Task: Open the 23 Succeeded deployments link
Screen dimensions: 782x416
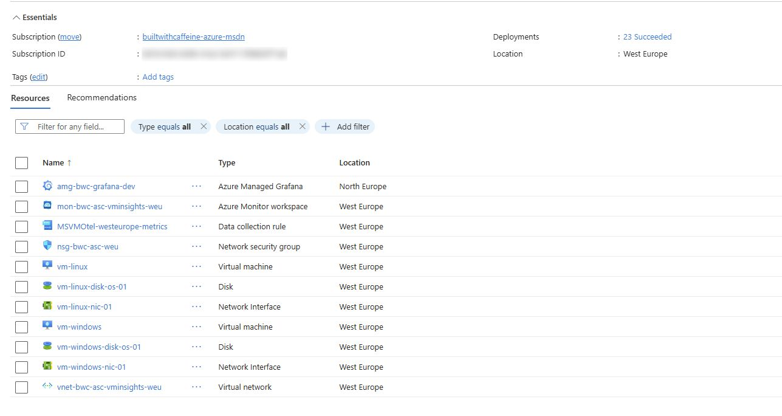Action: pyautogui.click(x=647, y=36)
